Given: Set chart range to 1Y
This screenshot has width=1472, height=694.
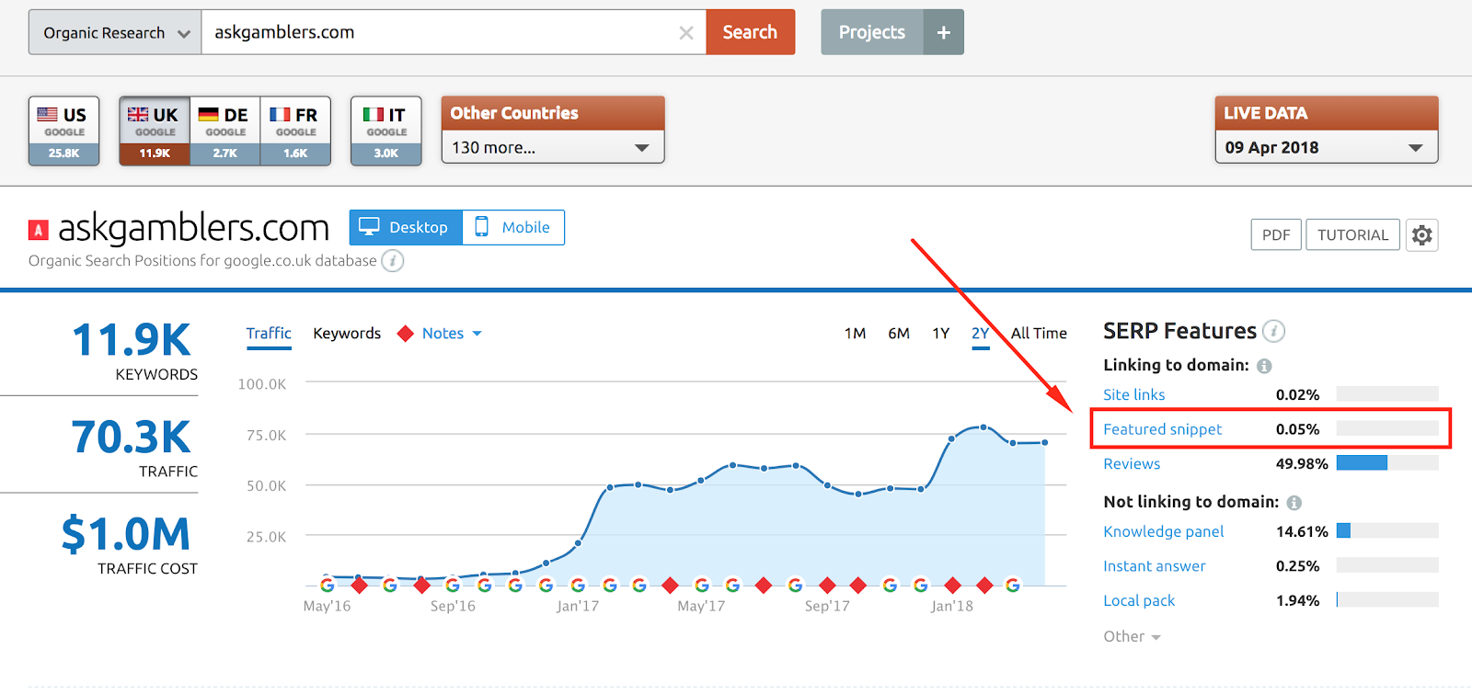Looking at the screenshot, I should point(940,334).
